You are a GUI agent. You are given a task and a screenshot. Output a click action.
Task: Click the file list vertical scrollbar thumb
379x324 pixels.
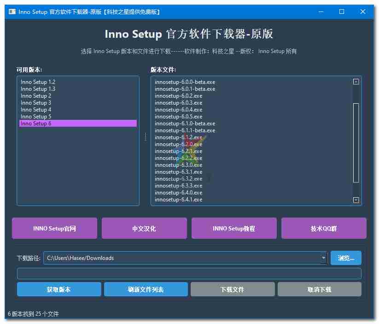pyautogui.click(x=356, y=143)
